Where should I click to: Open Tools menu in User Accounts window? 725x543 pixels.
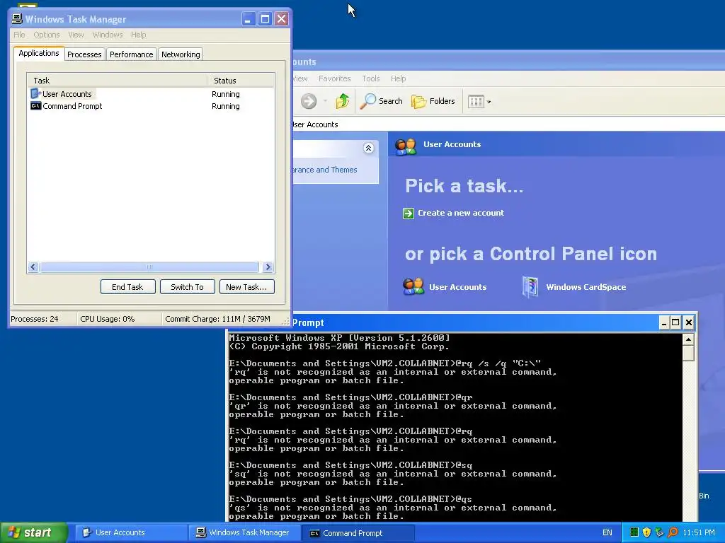click(371, 78)
